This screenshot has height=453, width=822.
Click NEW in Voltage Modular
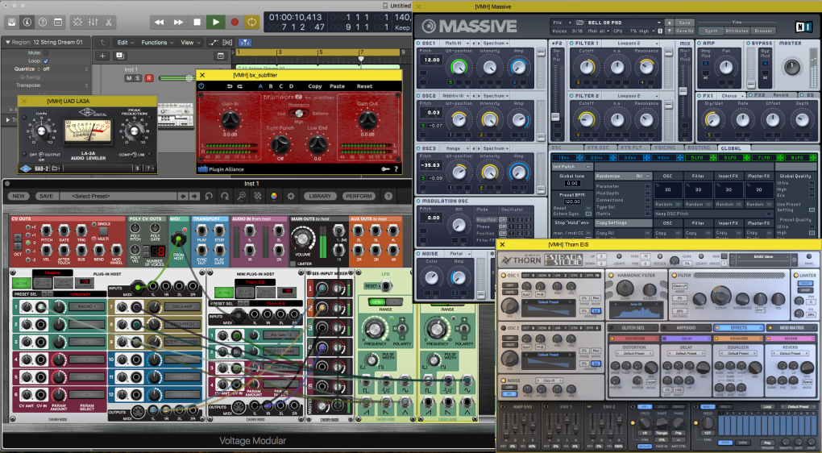point(19,196)
